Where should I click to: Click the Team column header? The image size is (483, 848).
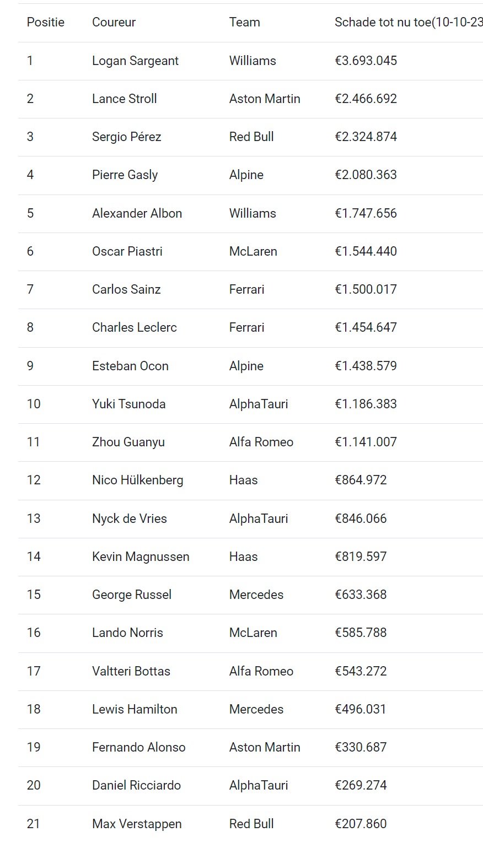pyautogui.click(x=245, y=22)
